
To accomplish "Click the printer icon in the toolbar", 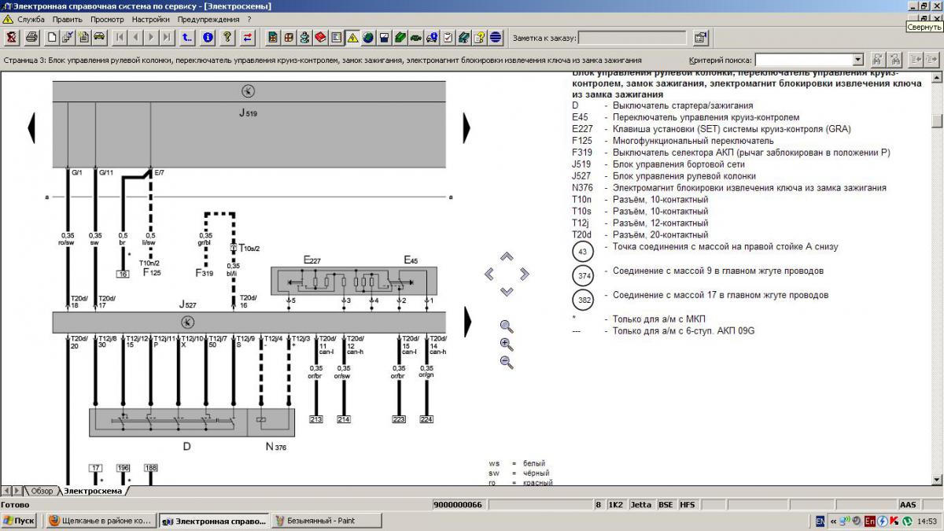I will coord(31,37).
